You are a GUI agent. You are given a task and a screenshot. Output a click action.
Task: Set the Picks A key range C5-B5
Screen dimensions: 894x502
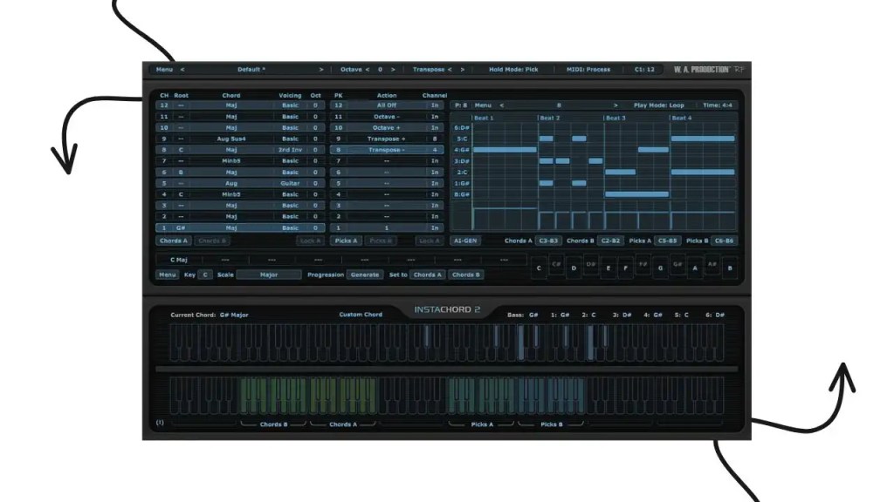point(668,241)
